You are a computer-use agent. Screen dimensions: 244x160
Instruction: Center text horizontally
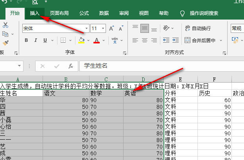click(x=145, y=40)
